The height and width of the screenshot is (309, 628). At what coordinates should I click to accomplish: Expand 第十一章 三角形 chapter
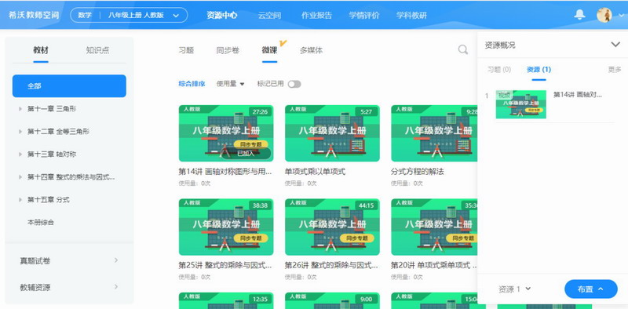click(x=52, y=108)
